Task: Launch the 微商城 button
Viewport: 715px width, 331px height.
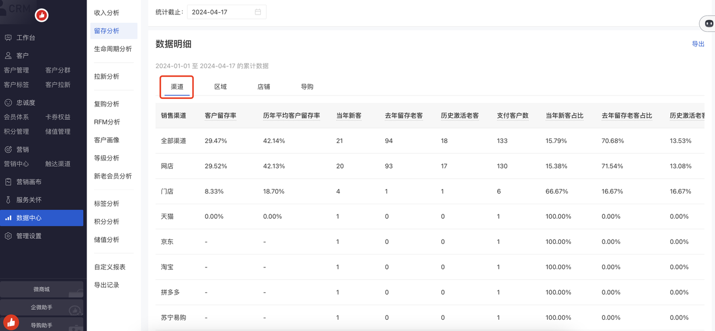Action: tap(41, 289)
